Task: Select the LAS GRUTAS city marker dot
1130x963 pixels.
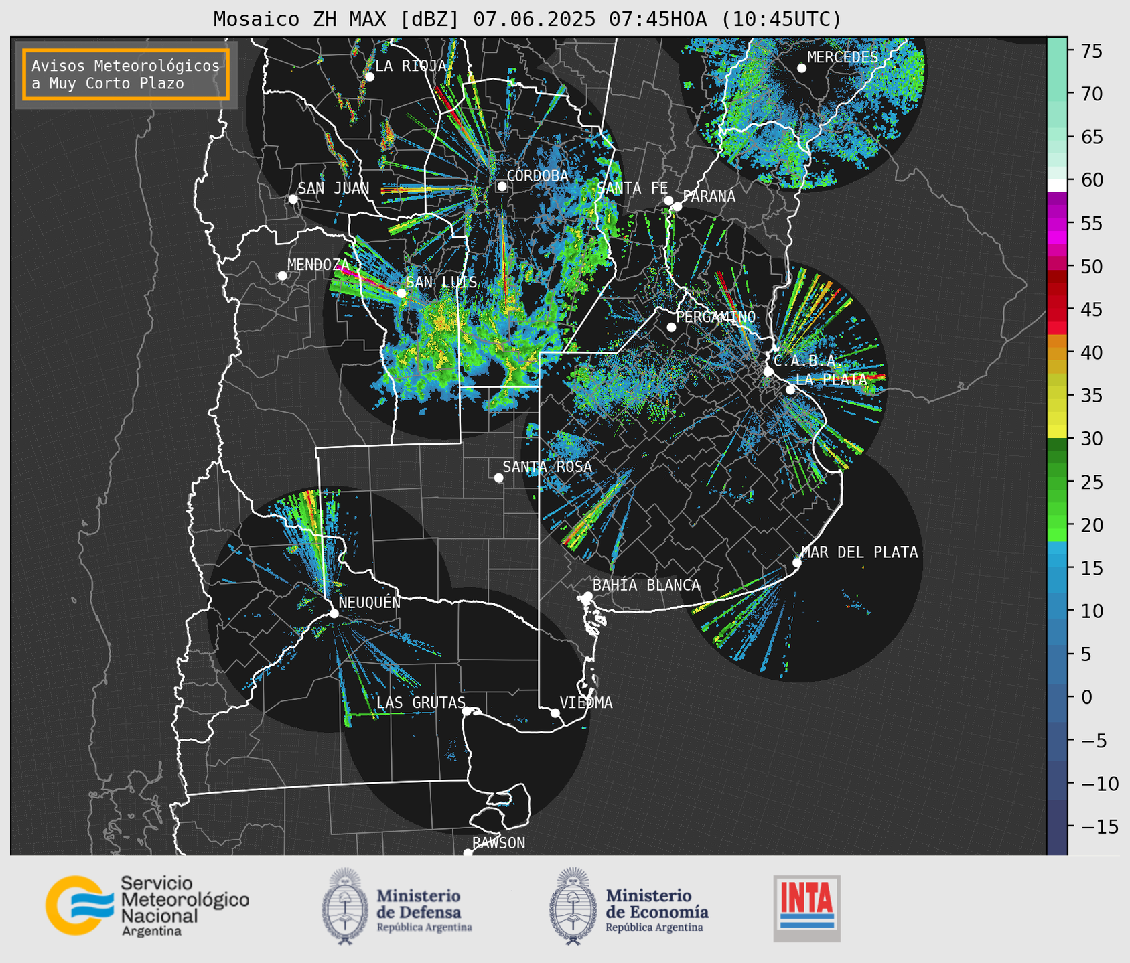Action: [x=467, y=711]
